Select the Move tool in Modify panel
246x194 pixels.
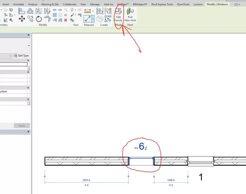(21, 19)
